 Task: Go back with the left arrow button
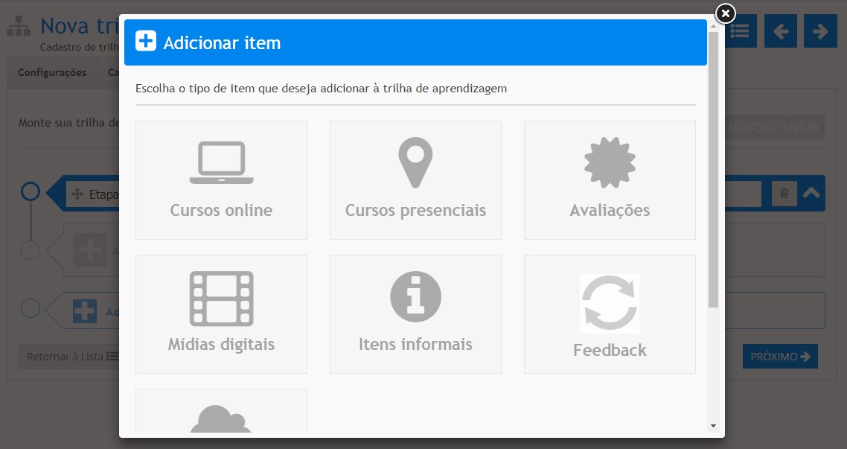(x=780, y=31)
